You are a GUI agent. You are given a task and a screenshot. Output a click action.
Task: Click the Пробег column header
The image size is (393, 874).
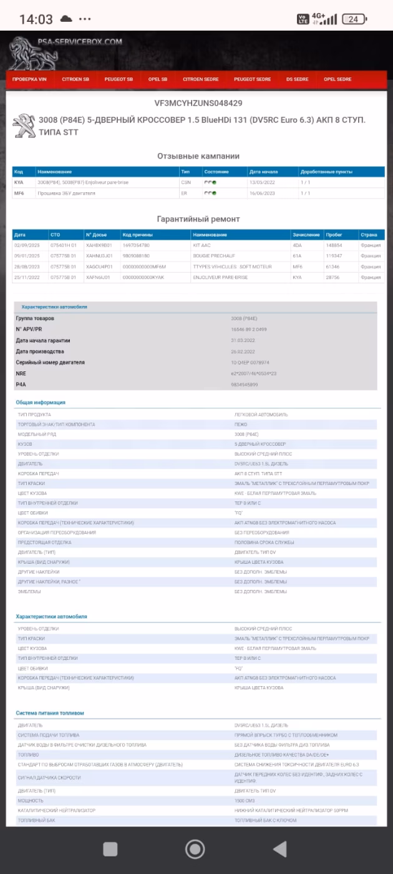tap(334, 235)
